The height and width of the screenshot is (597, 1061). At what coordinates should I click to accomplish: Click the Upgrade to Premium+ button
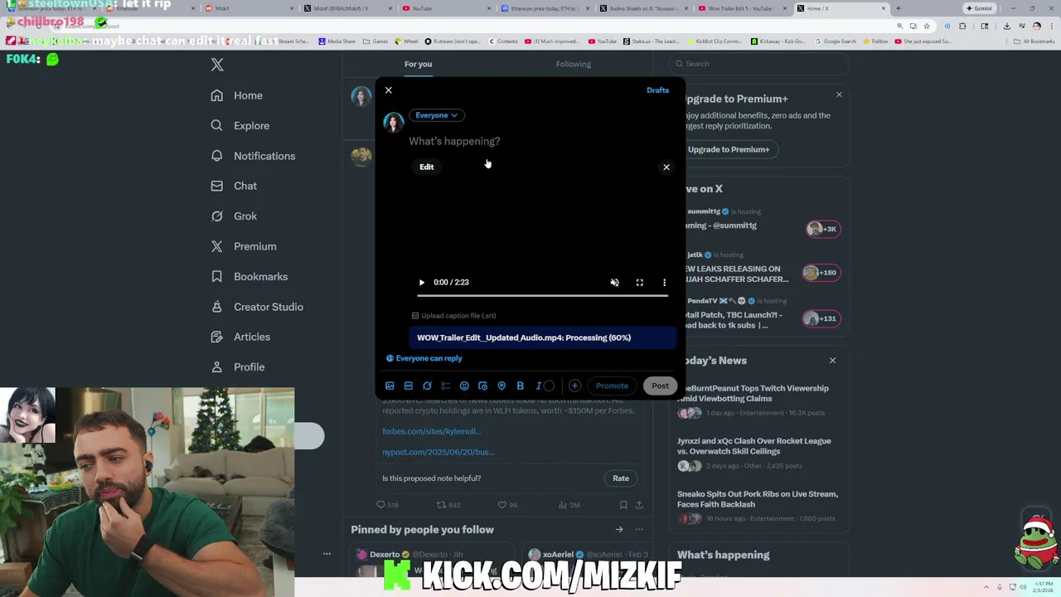click(729, 150)
